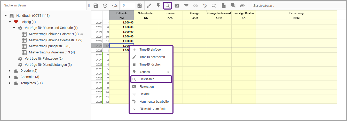
Task: Click the document icon in toolbar
Action: click(x=224, y=6)
